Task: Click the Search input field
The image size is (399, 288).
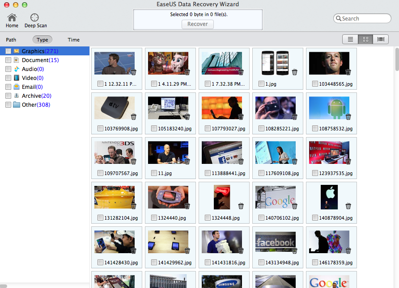Action: 362,18
